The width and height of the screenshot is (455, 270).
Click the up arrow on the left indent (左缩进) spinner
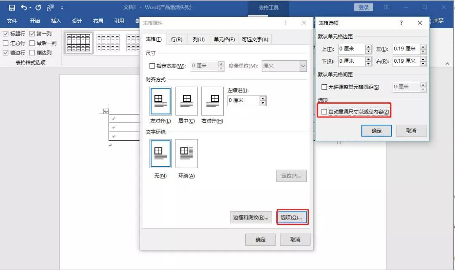(x=263, y=99)
